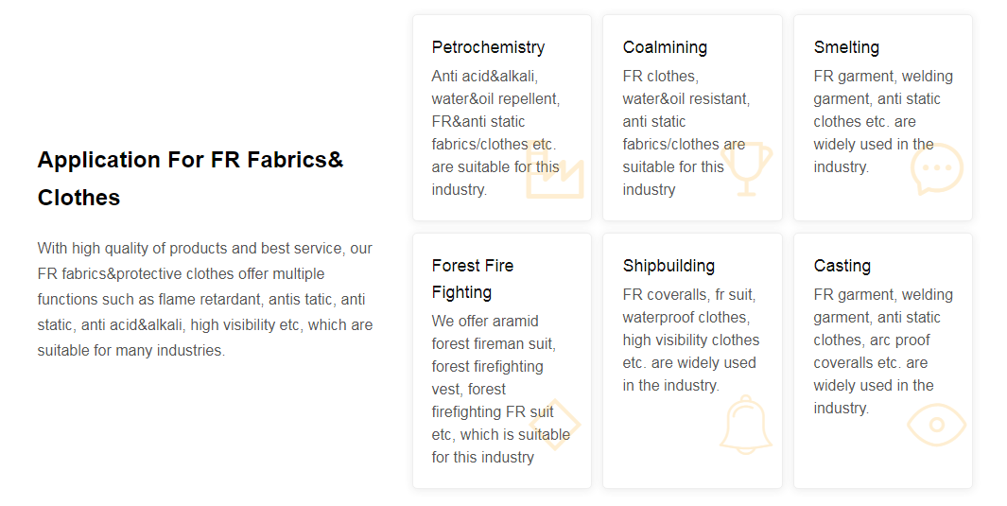Select the Shipbuilding heading
The image size is (1007, 506).
click(x=668, y=266)
